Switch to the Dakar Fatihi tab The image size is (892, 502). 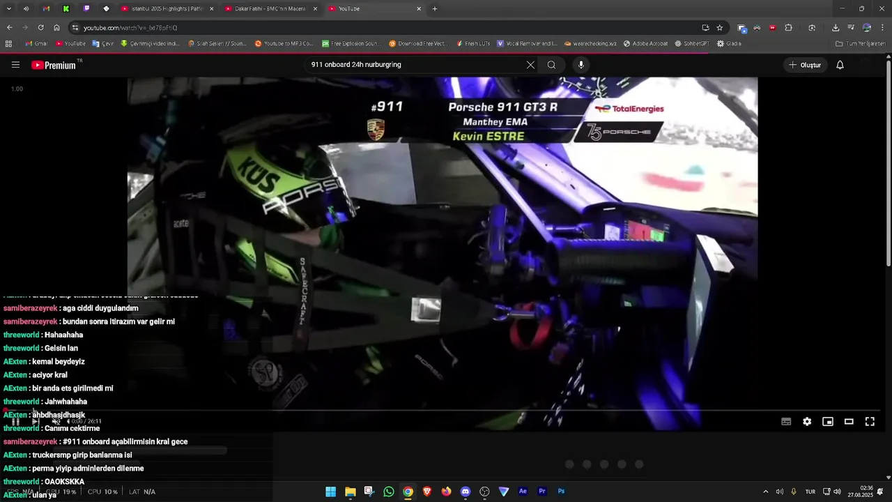(x=272, y=8)
